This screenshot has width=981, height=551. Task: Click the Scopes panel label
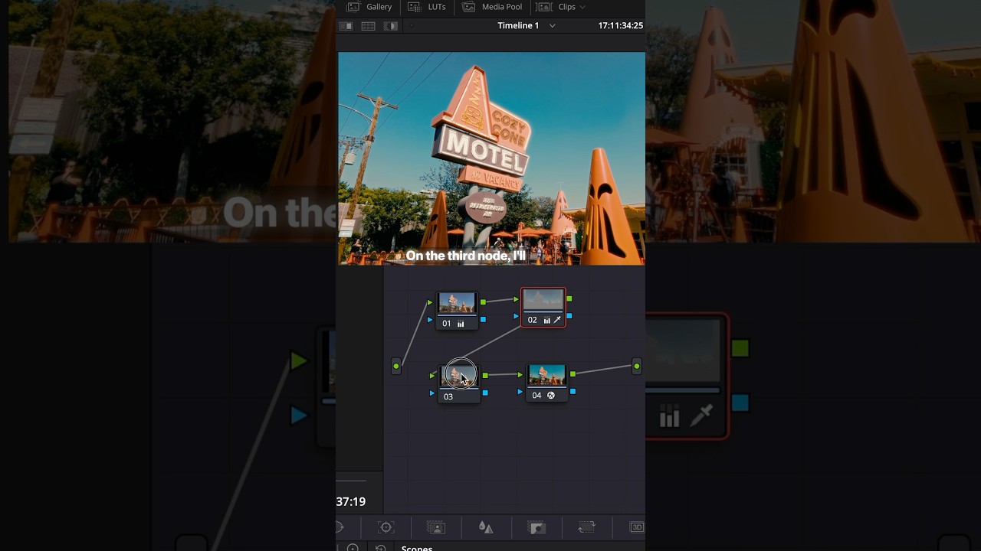coord(417,548)
